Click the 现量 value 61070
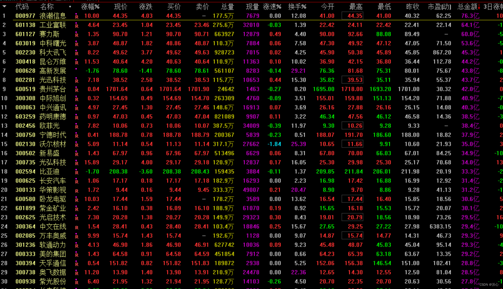The height and width of the screenshot is (289, 503). coord(251,208)
